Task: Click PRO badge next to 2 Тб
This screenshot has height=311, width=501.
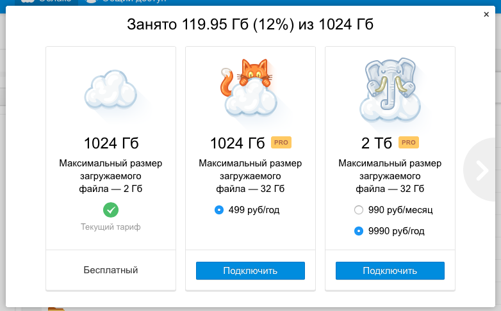Action: click(x=408, y=143)
